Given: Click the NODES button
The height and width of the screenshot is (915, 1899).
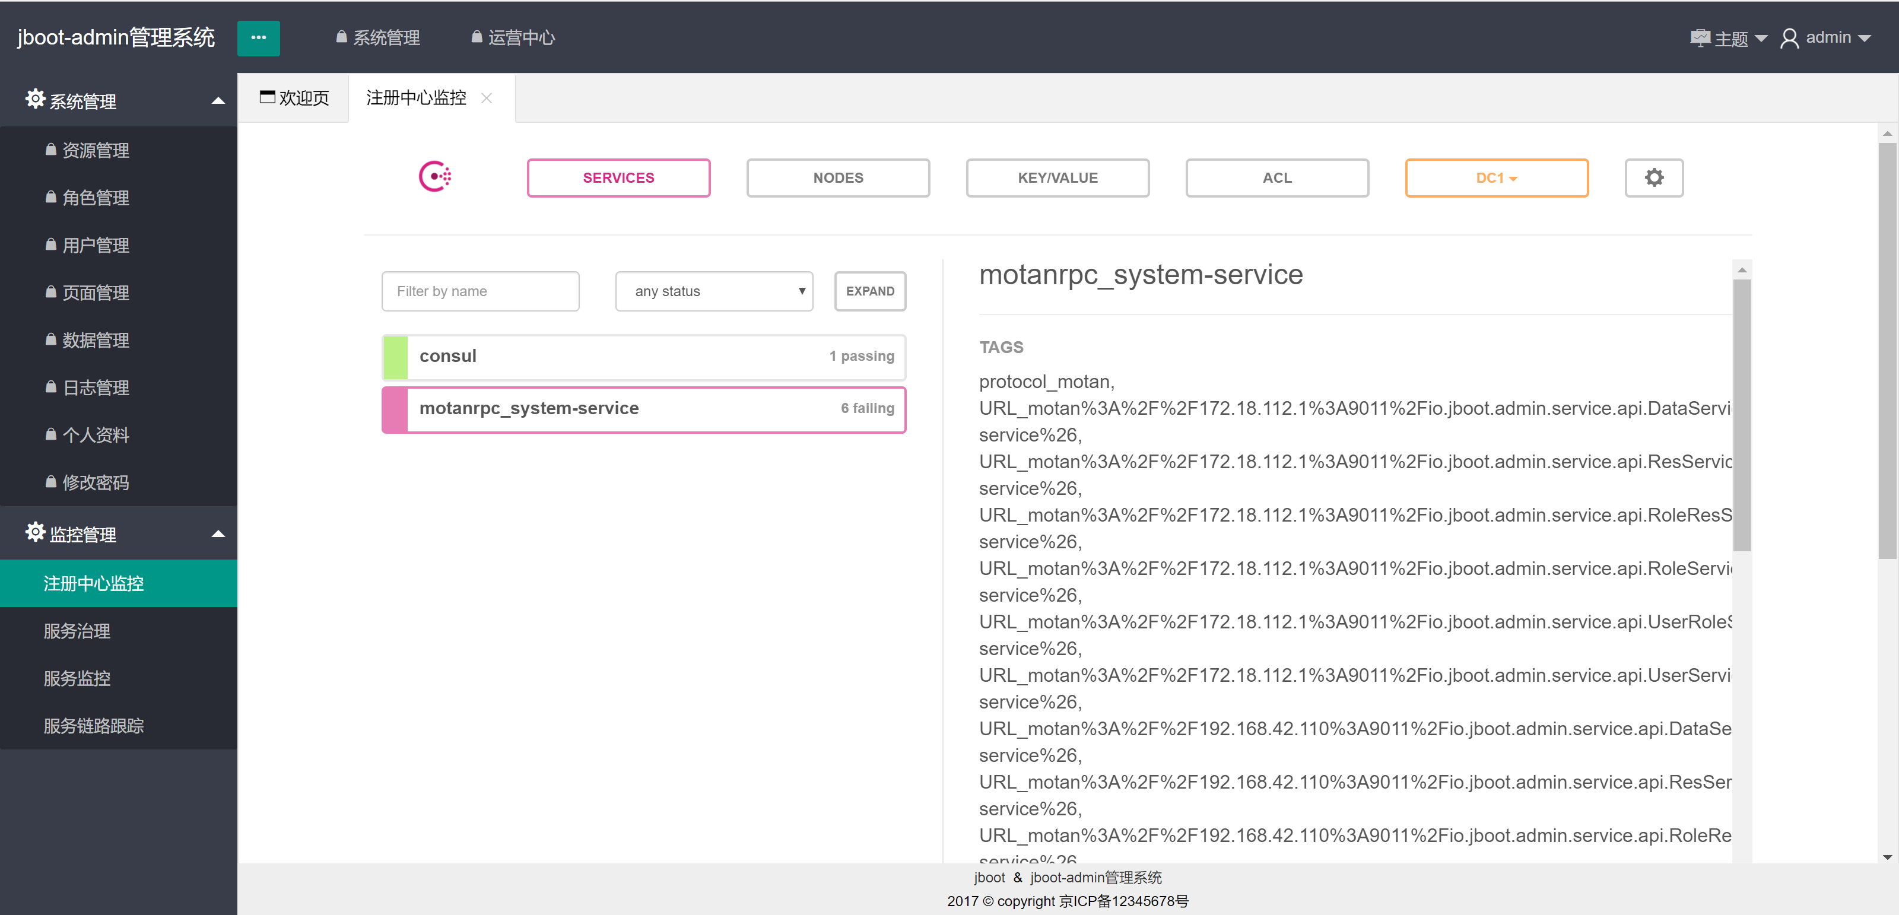Looking at the screenshot, I should pos(837,177).
